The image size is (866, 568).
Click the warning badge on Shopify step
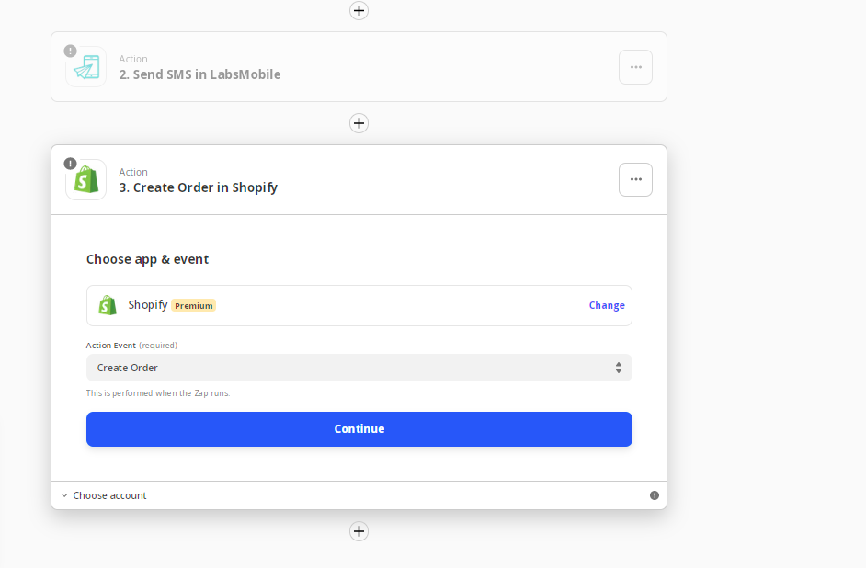(70, 164)
